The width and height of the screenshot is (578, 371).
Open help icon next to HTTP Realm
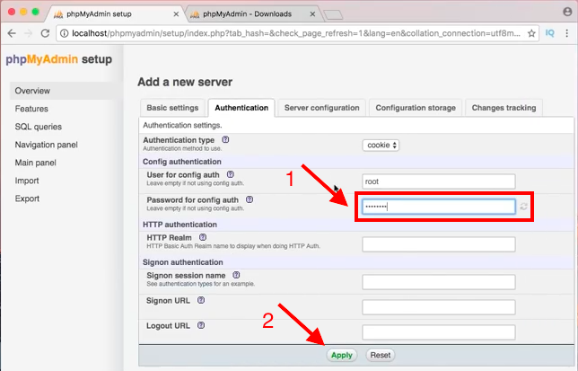(203, 237)
